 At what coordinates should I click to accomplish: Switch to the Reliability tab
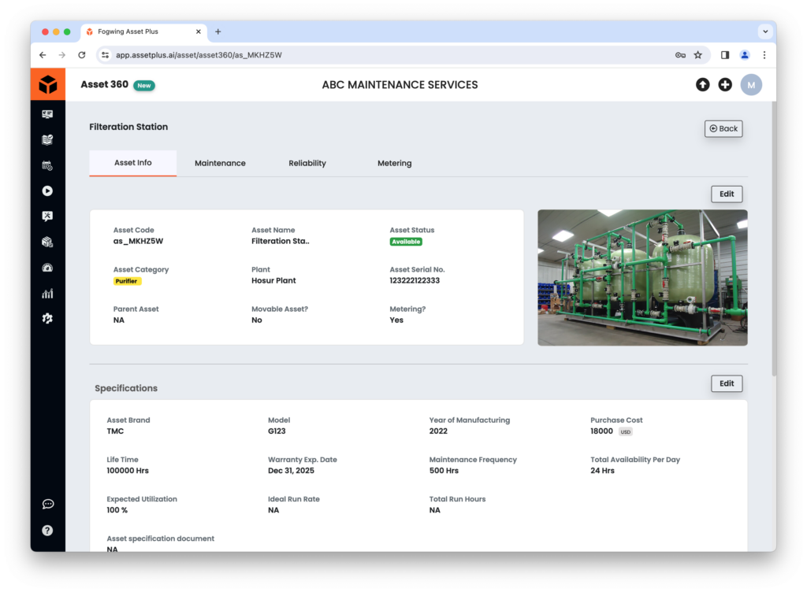point(307,164)
